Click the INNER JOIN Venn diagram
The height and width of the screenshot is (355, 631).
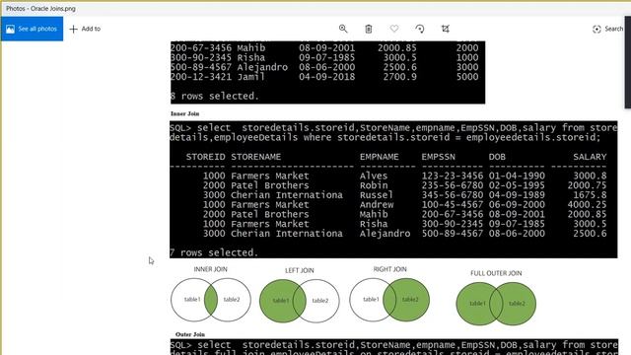(211, 300)
